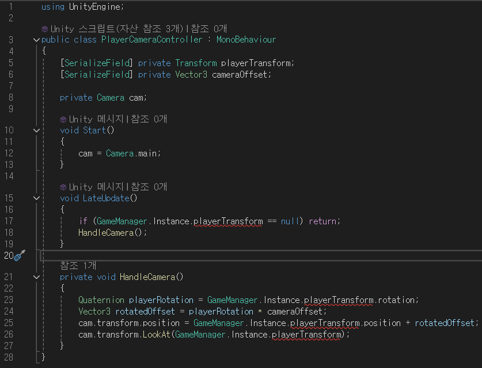Click line number 25 in the gutter
Image resolution: width=482 pixels, height=368 pixels.
pos(9,323)
